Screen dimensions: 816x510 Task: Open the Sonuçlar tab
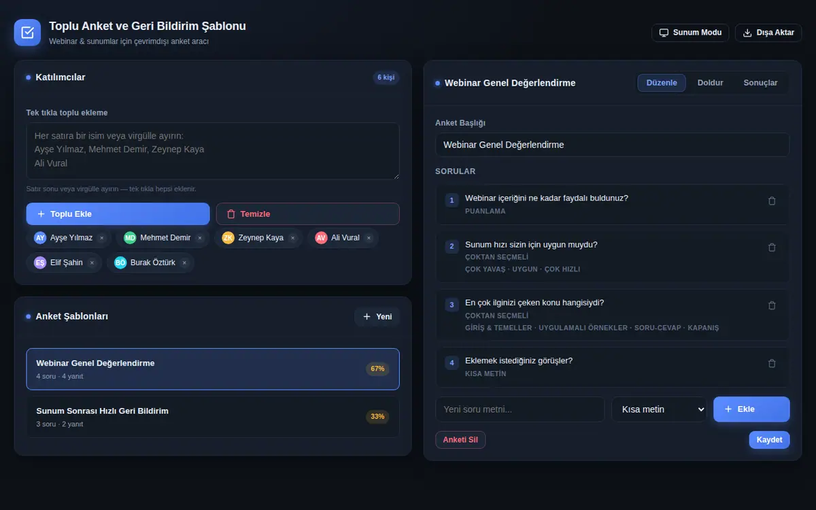tap(760, 83)
